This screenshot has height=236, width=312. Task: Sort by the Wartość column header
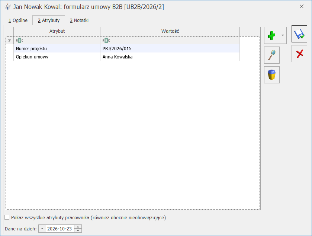170,31
